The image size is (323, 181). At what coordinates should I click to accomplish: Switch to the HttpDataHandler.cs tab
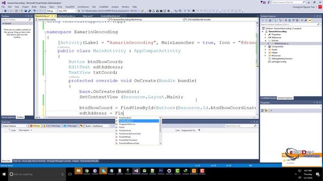point(66,16)
